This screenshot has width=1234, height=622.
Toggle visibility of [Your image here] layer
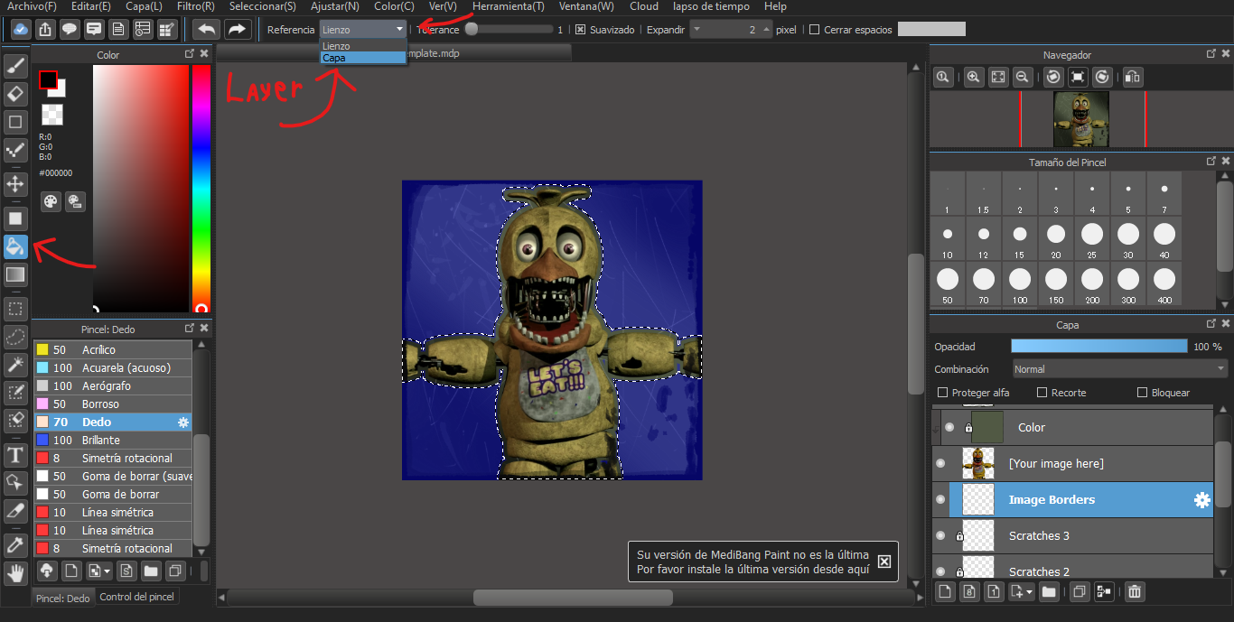940,463
